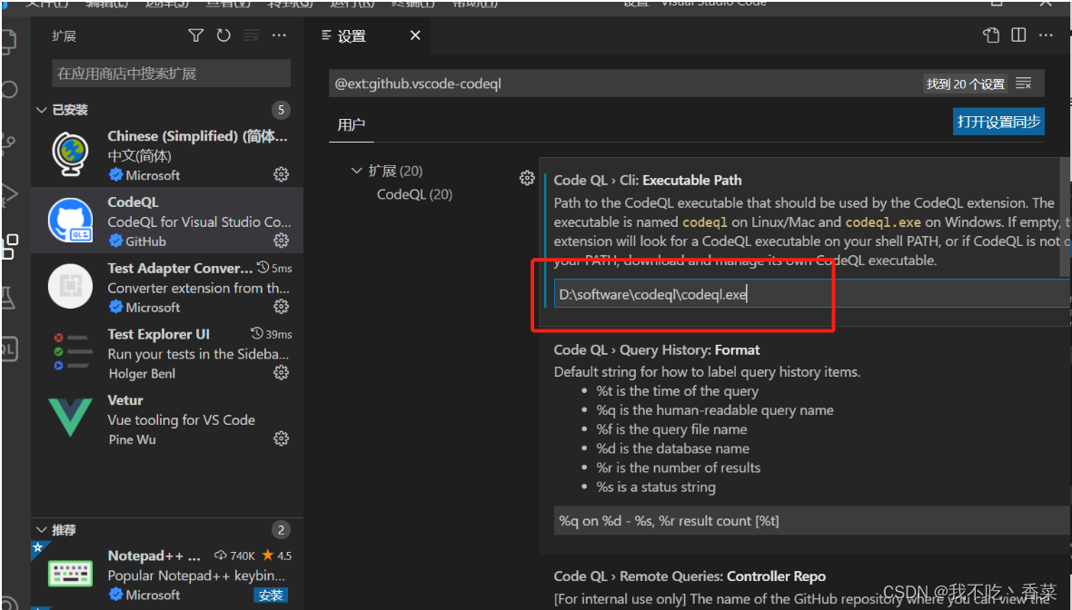Viewport: 1072px width, 610px height.
Task: Click installed count badge 5
Action: (x=281, y=110)
